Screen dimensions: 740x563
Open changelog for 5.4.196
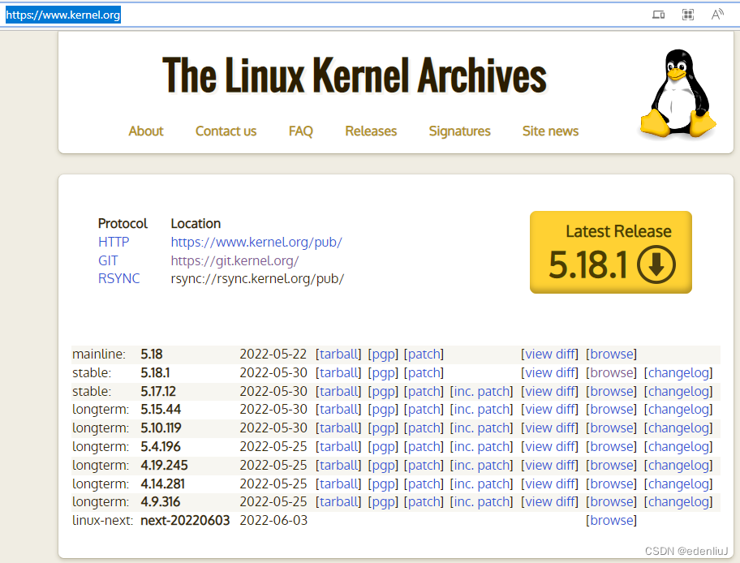[678, 446]
